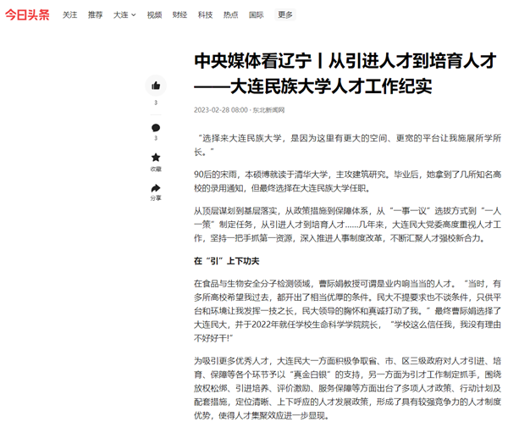The height and width of the screenshot is (422, 508).
Task: Open the 更多 channels menu
Action: (285, 14)
